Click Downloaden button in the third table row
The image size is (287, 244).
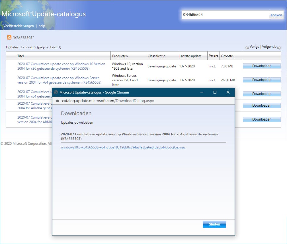[x=262, y=94]
